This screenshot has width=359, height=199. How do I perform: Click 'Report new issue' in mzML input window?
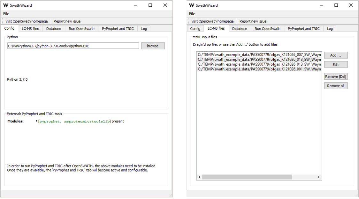pyautogui.click(x=253, y=21)
